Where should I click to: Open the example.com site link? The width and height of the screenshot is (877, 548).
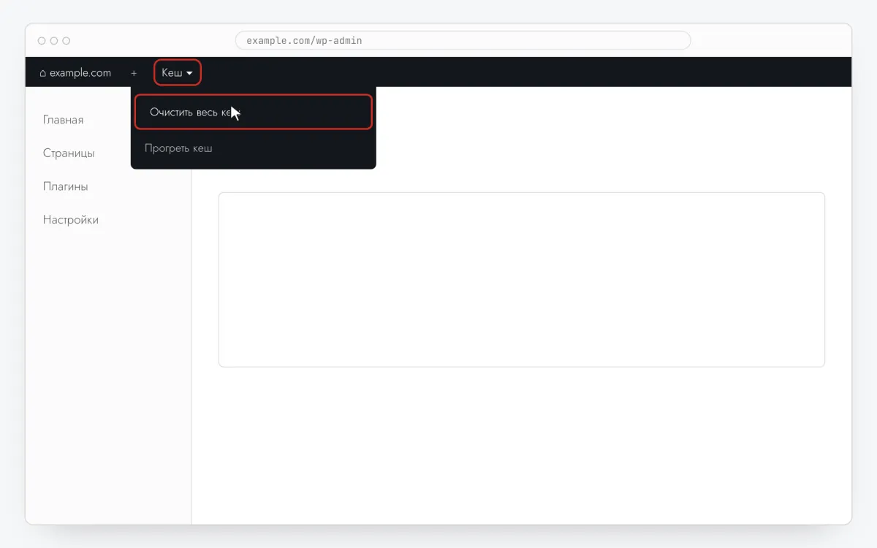pyautogui.click(x=75, y=73)
